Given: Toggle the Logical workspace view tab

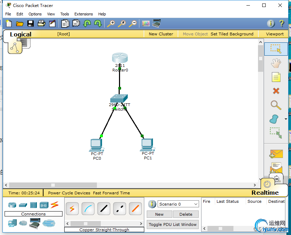Looking at the screenshot, I should [20, 34].
